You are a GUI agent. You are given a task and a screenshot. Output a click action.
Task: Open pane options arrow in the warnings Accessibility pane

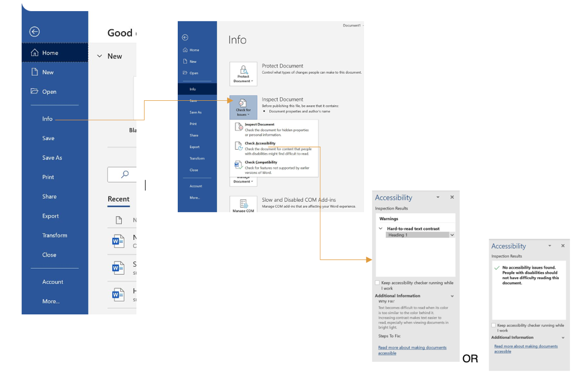point(438,197)
